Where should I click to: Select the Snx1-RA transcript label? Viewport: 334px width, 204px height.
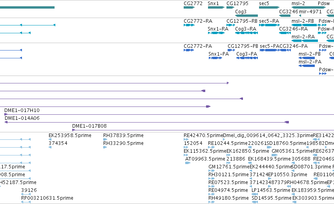pos(218,29)
